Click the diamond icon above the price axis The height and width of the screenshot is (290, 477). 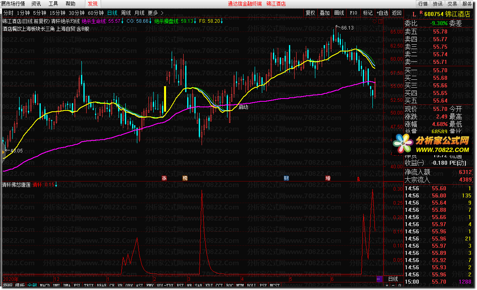click(374, 21)
